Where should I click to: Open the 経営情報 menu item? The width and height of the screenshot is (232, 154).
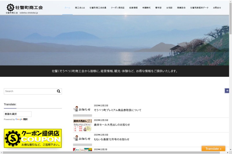click(133, 8)
